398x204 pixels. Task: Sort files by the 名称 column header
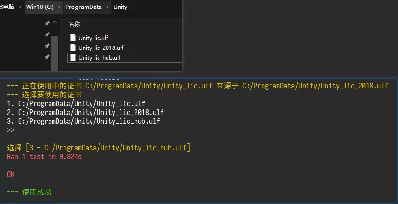pyautogui.click(x=74, y=24)
